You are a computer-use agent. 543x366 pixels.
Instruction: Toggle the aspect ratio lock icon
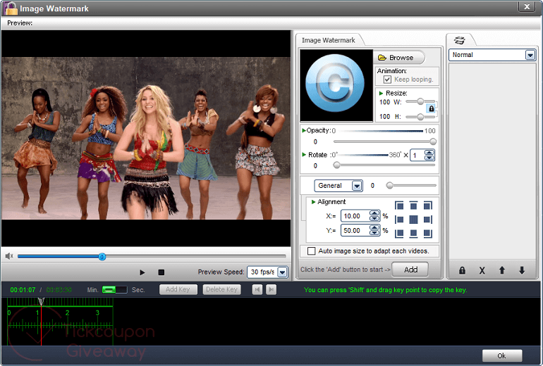(x=431, y=108)
